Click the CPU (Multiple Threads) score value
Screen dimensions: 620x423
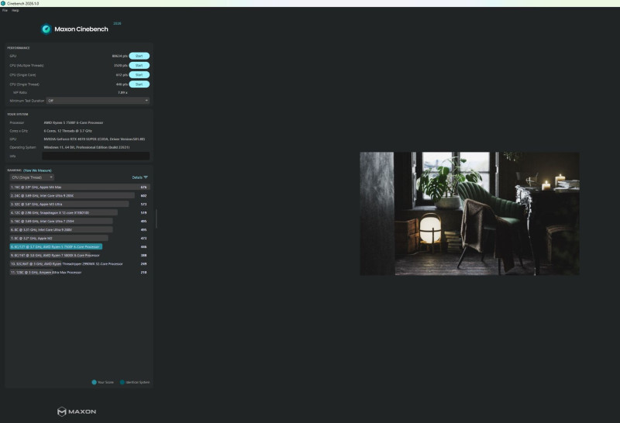(121, 66)
